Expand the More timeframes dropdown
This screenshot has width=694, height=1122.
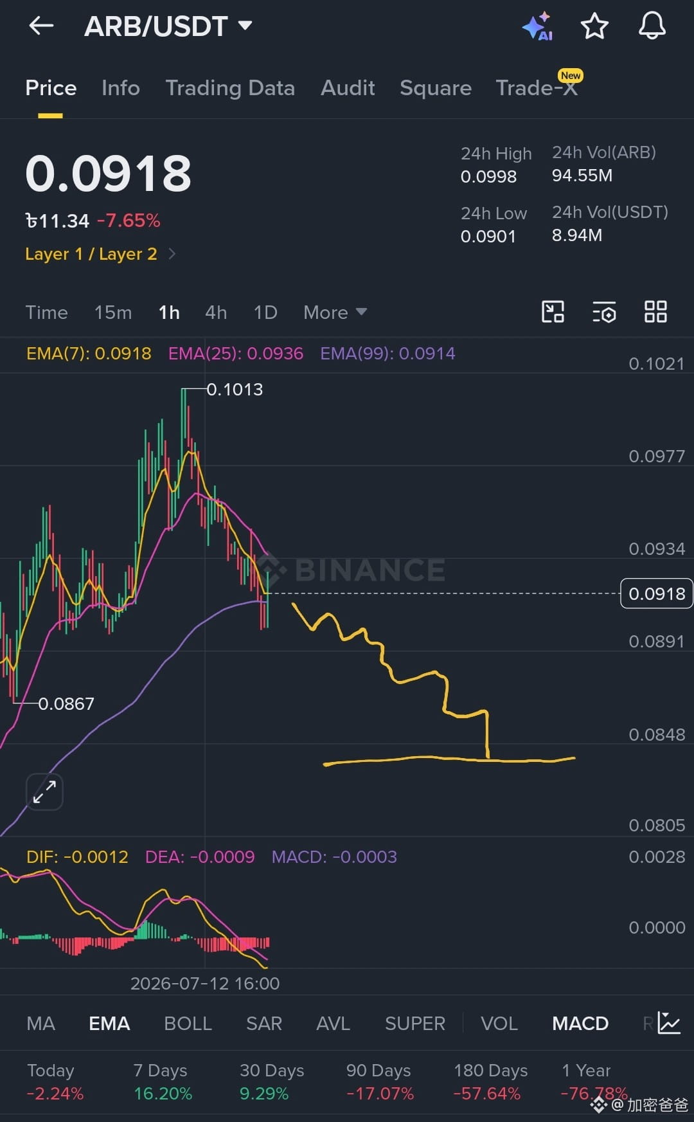pyautogui.click(x=335, y=312)
